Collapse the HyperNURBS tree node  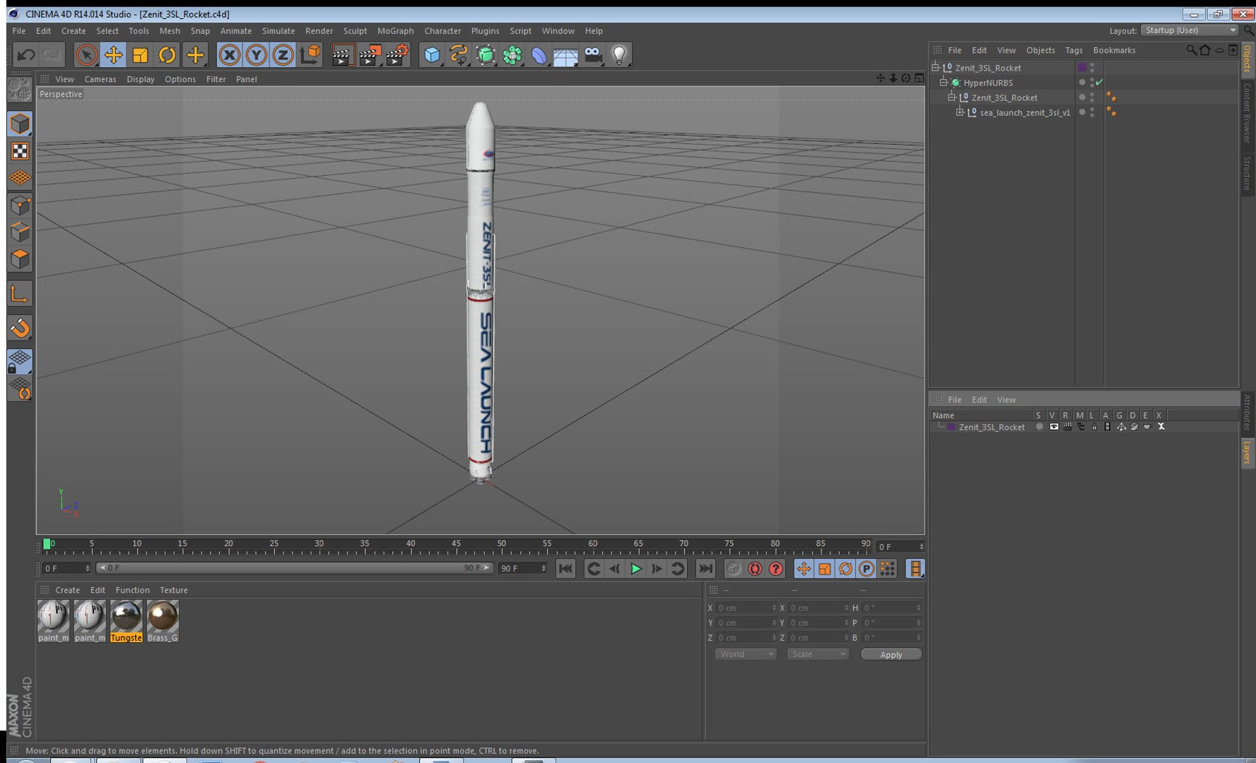pos(943,83)
